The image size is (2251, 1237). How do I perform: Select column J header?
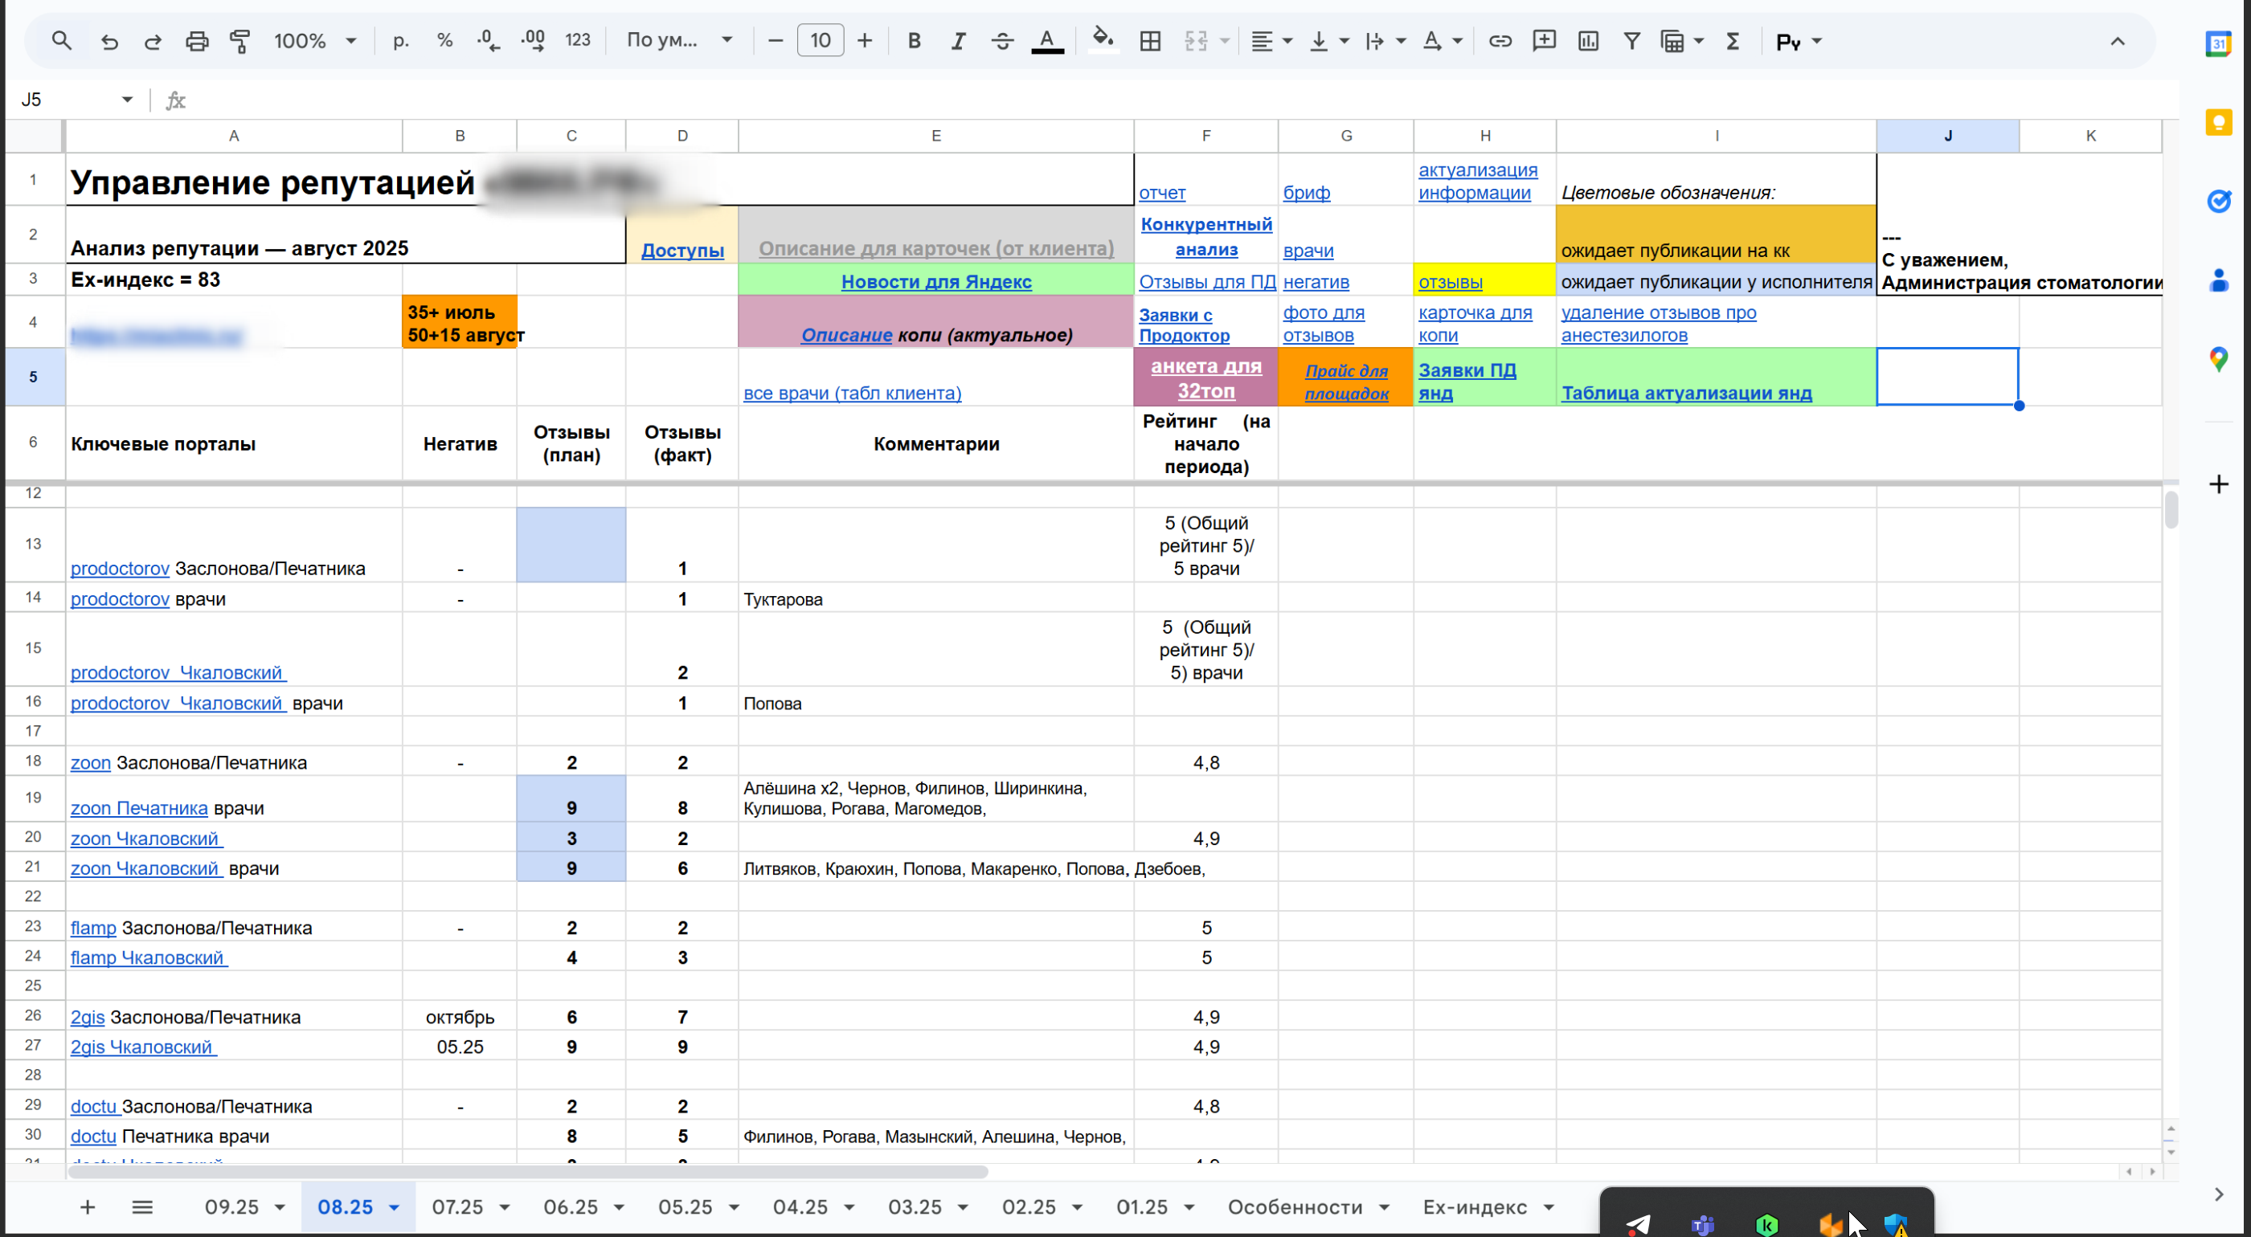tap(1947, 136)
